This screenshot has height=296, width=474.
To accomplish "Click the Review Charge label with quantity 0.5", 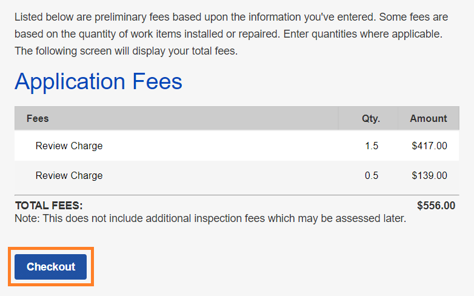I will click(69, 175).
